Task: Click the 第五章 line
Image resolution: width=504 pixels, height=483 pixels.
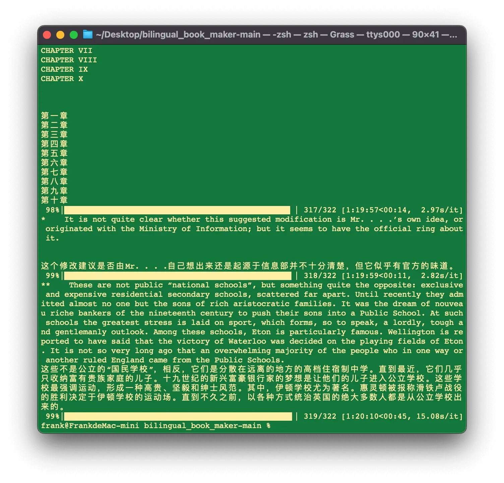Action: click(x=54, y=153)
